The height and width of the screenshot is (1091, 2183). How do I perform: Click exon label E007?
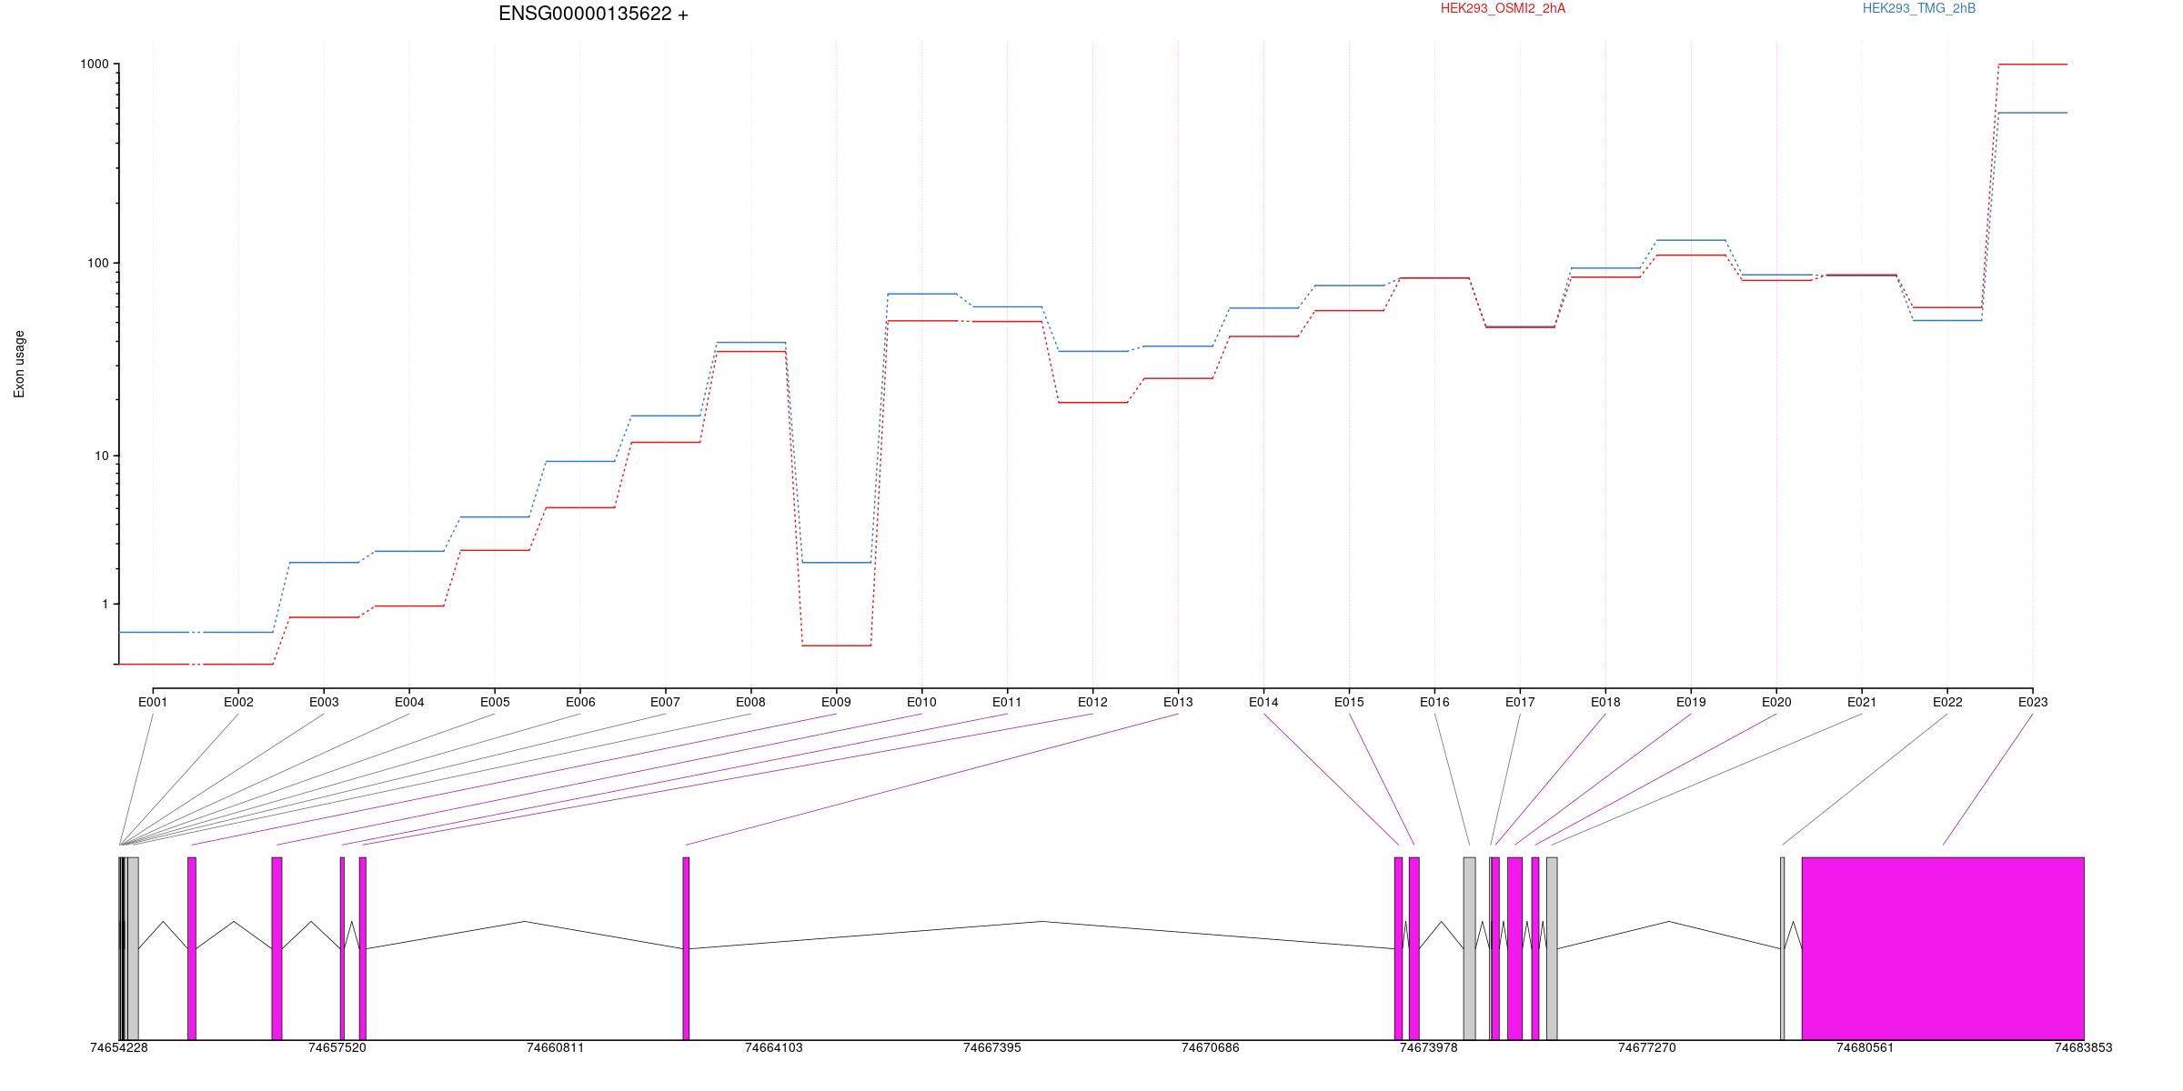(x=665, y=702)
